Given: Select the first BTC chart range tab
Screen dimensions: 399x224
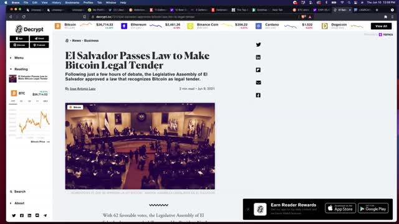Looking at the screenshot, I should [13, 101].
